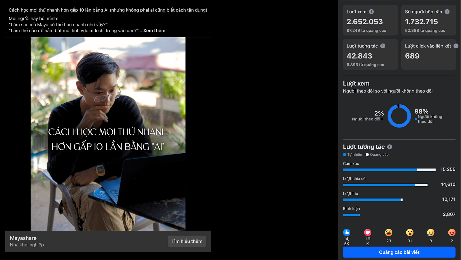The height and width of the screenshot is (260, 461).
Task: Click the 2,807 comments value
Action: (x=449, y=214)
